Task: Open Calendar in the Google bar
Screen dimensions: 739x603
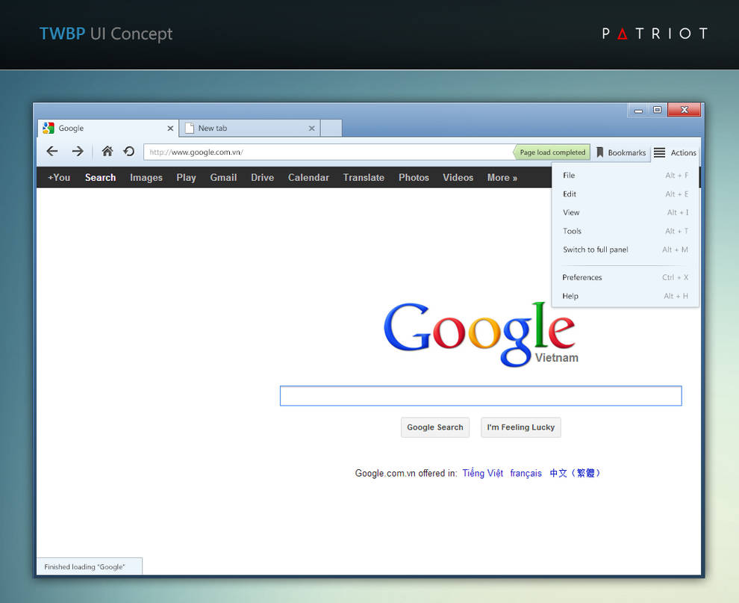Action: pos(309,177)
